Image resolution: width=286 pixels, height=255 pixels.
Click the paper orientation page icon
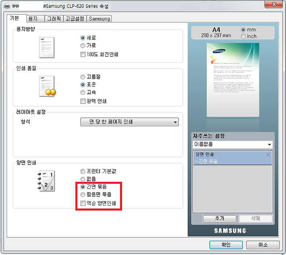tap(47, 48)
